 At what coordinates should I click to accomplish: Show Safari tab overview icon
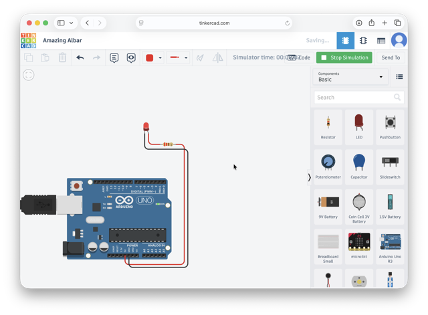tap(397, 23)
